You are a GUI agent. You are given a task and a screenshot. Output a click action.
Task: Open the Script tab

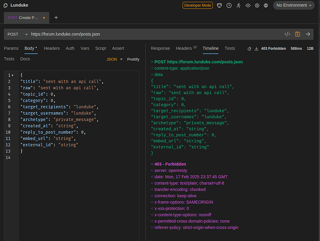click(x=100, y=48)
